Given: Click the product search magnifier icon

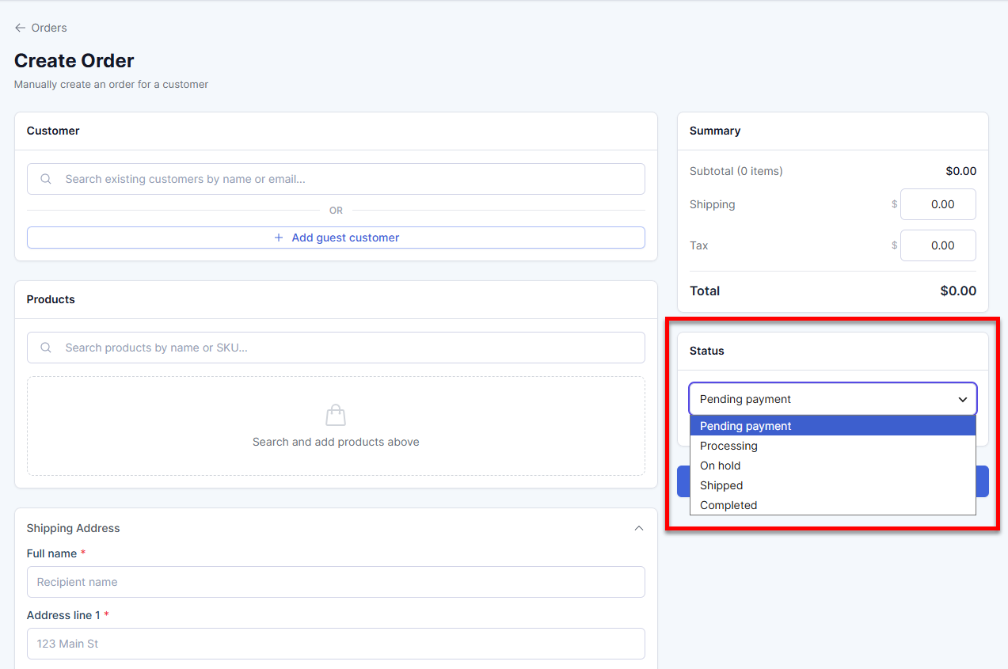Looking at the screenshot, I should [x=46, y=348].
